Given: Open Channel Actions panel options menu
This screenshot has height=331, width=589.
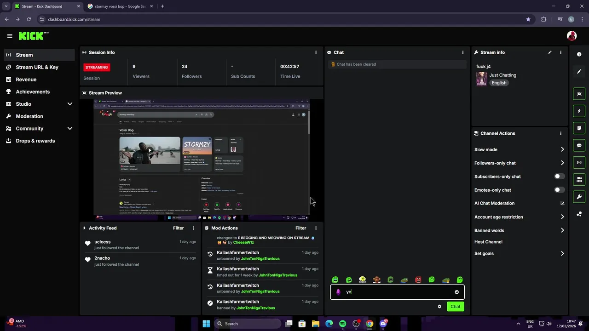Looking at the screenshot, I should [x=560, y=133].
